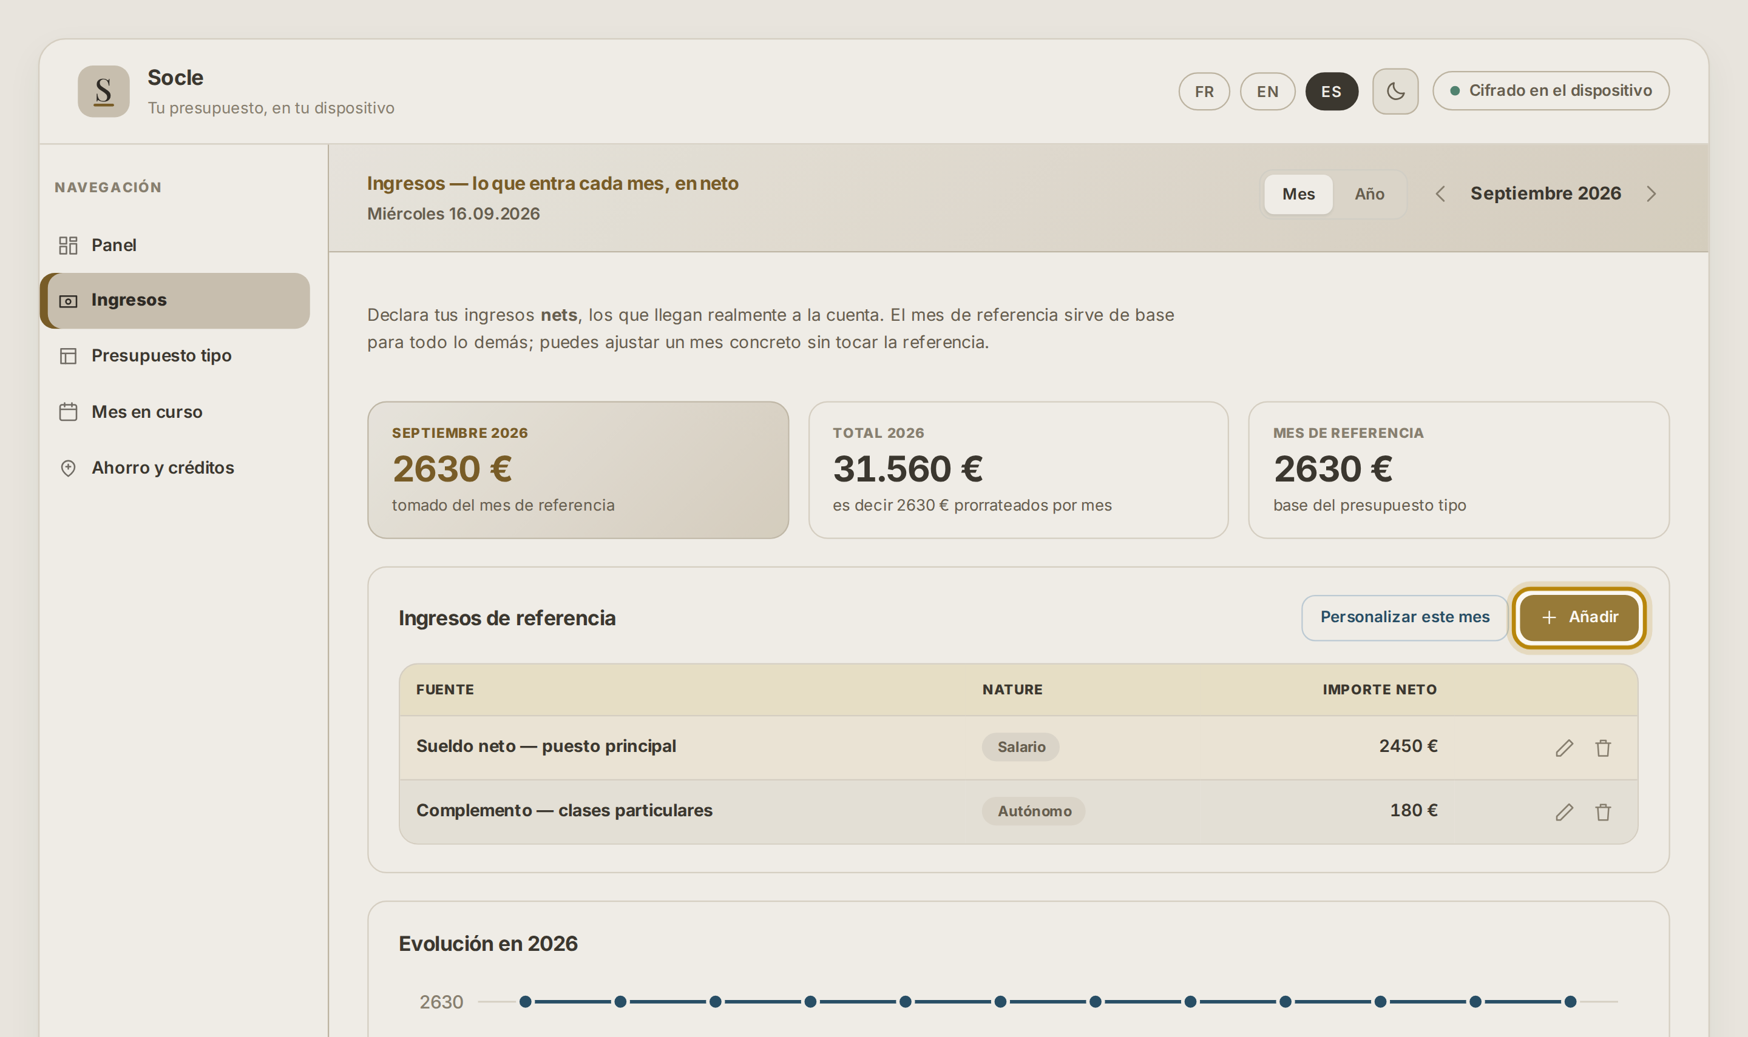Screen dimensions: 1748x1037
Task: Click the Cifrado en el dispositivo badge
Action: (1550, 91)
